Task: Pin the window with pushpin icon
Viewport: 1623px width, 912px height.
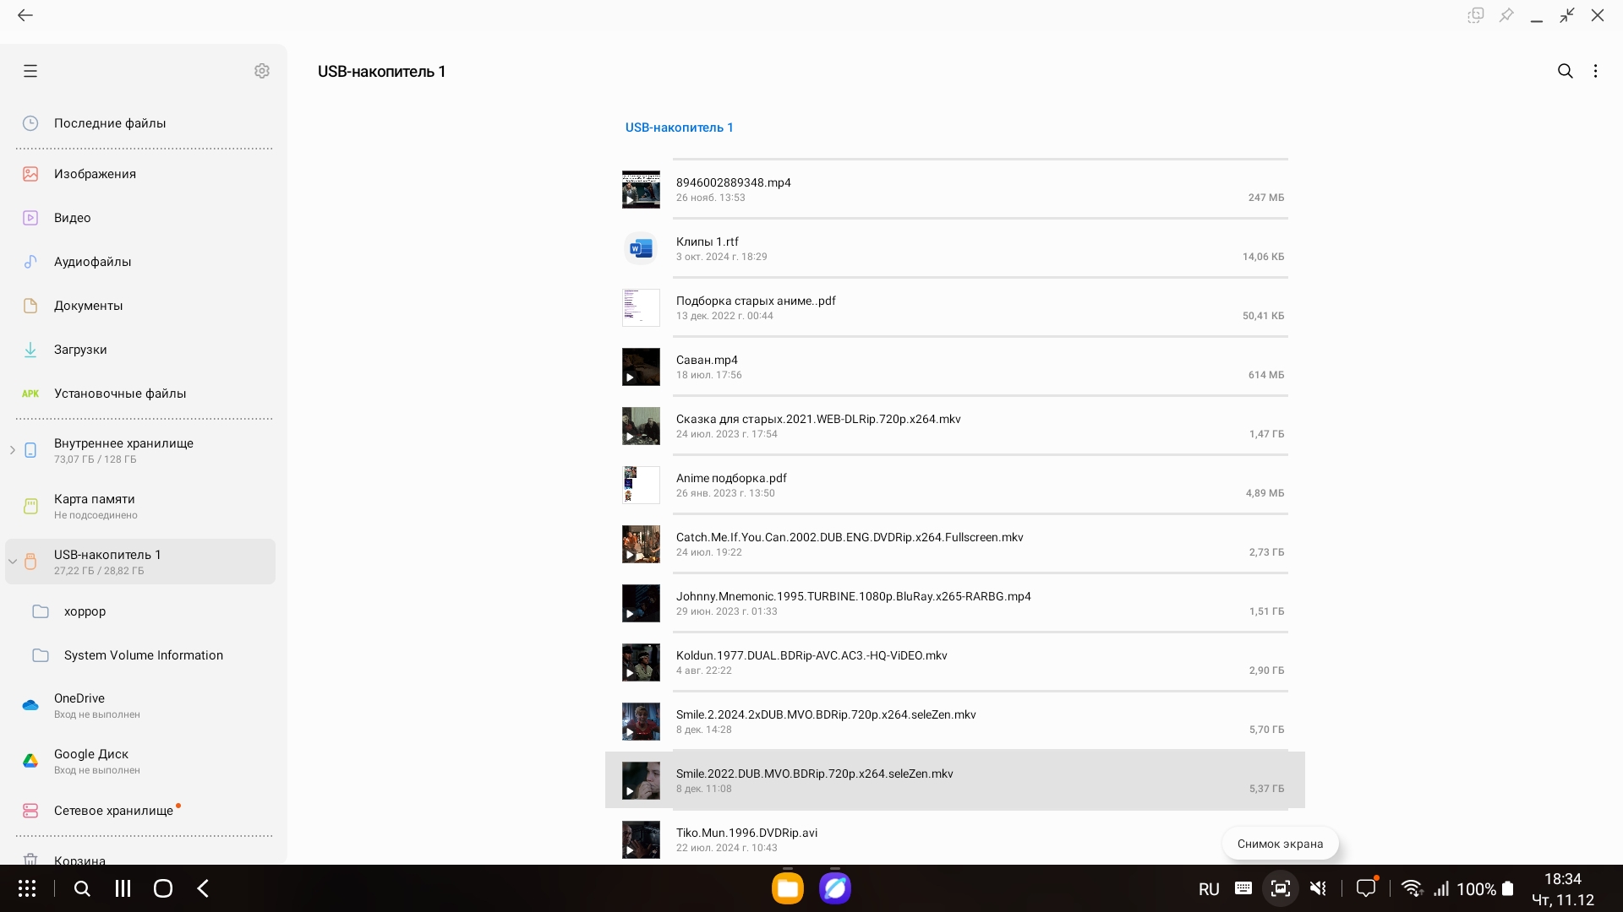Action: tap(1506, 15)
